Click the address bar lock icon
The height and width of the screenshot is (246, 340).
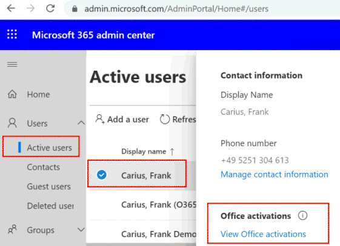click(75, 9)
